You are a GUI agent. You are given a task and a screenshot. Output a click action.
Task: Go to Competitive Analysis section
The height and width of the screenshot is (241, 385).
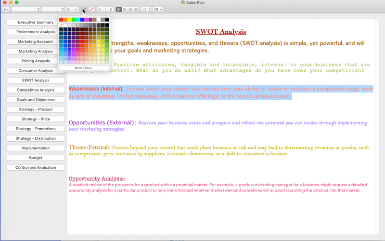coord(36,90)
